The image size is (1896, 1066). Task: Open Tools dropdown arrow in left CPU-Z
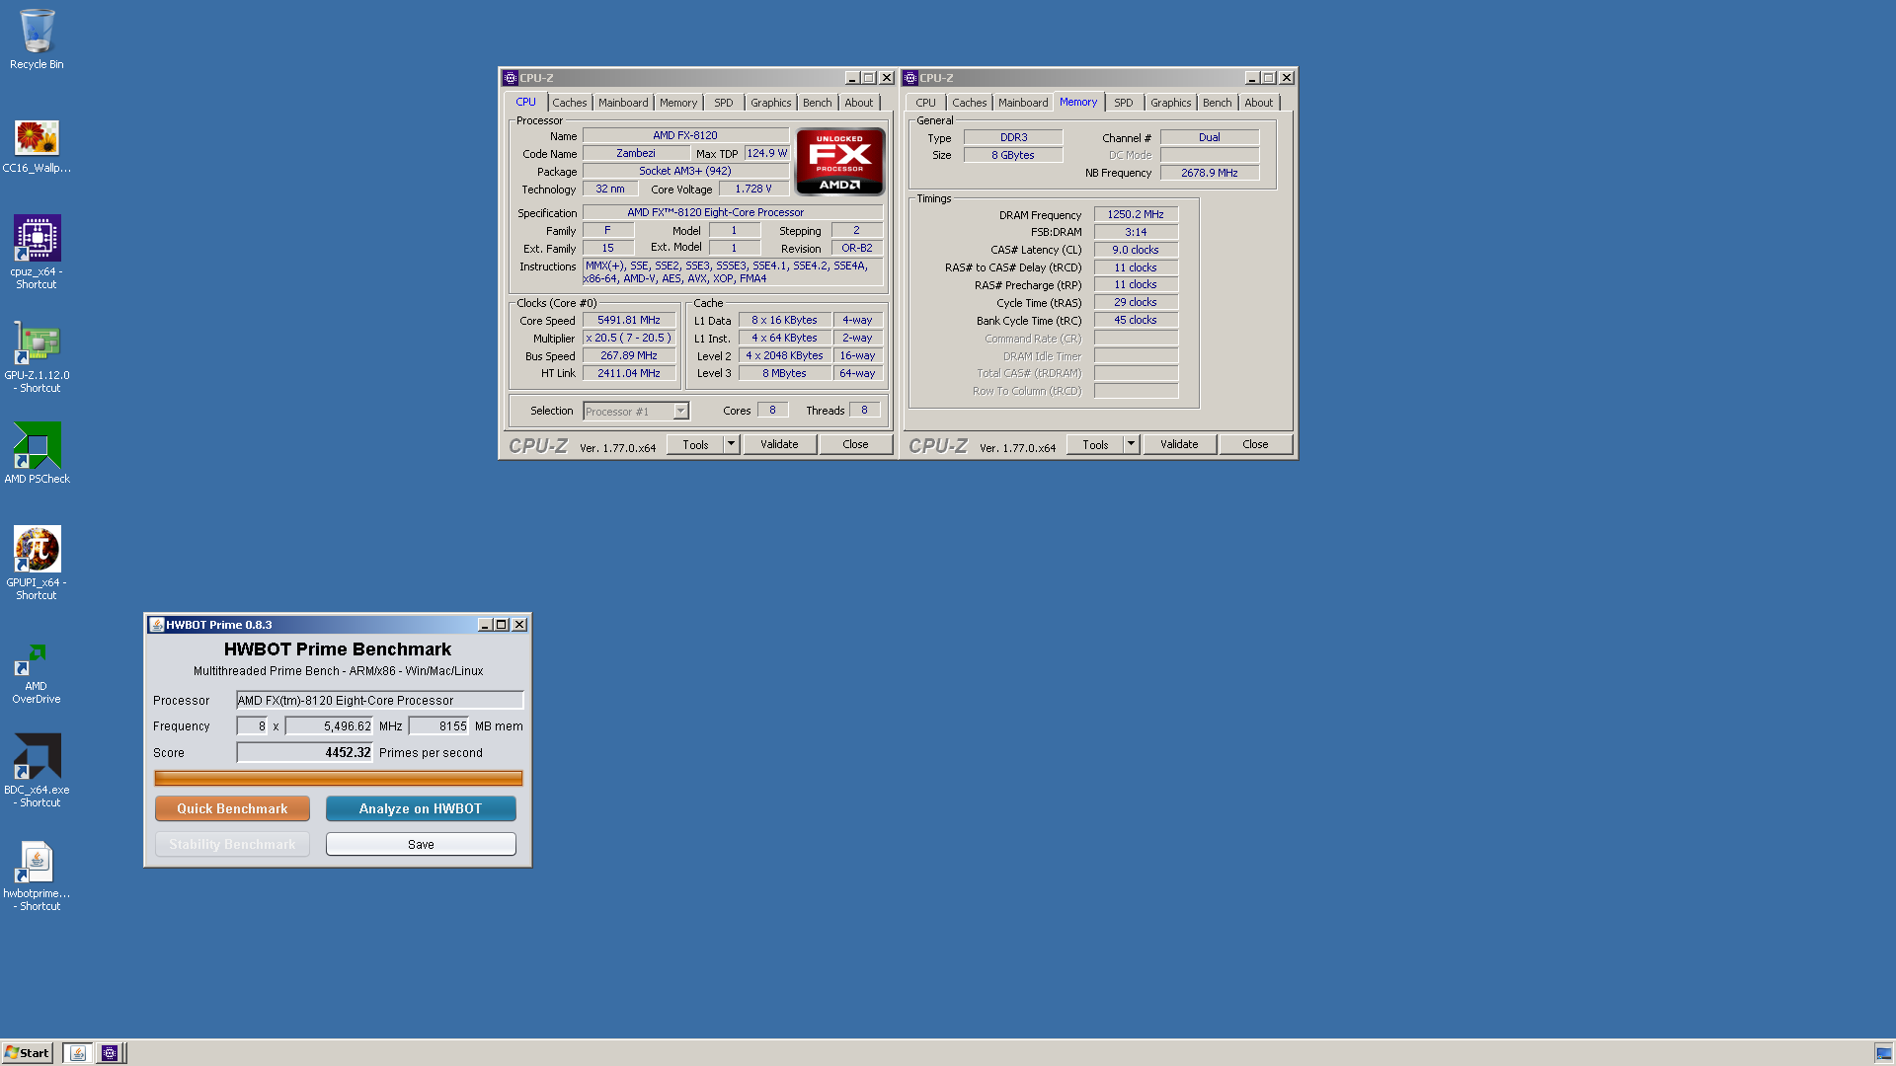pyautogui.click(x=732, y=444)
